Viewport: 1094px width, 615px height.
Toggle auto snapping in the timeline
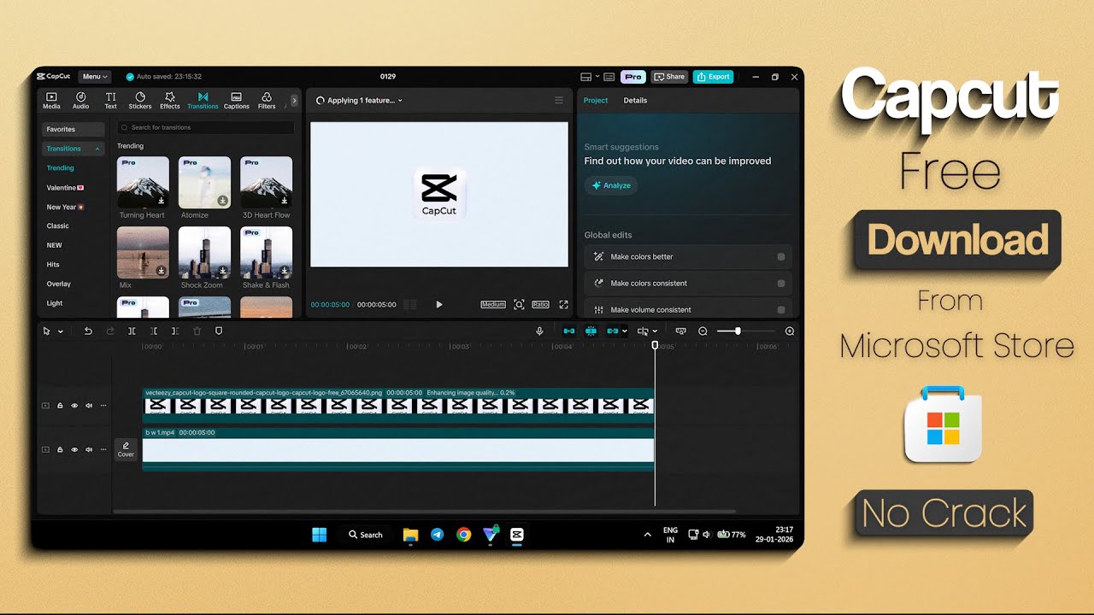(x=591, y=331)
